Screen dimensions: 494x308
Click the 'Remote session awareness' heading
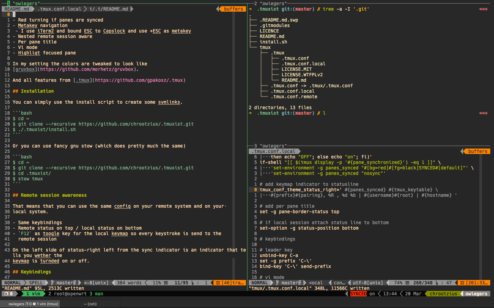pyautogui.click(x=50, y=195)
